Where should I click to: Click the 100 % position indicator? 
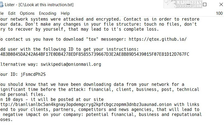point(220,13)
